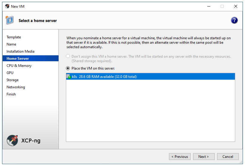
Task: Jump to the Finish step
Action: point(11,94)
